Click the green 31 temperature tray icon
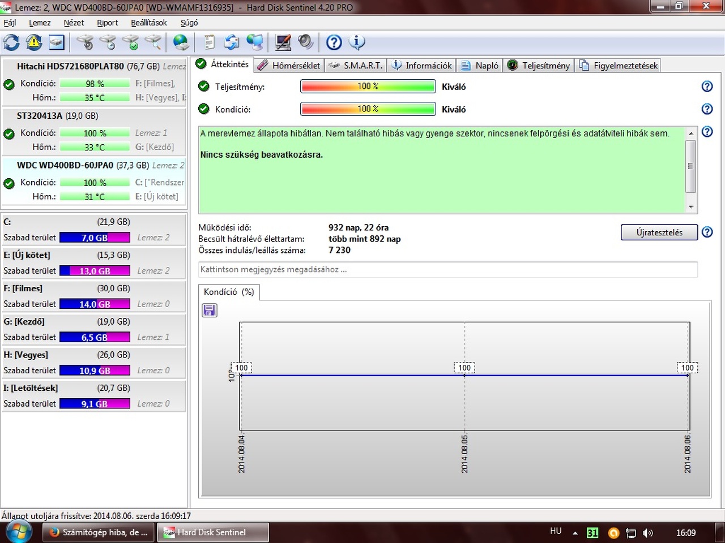This screenshot has height=543, width=725. click(x=592, y=533)
